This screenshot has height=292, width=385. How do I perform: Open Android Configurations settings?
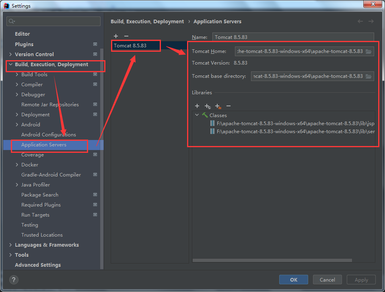coord(49,134)
